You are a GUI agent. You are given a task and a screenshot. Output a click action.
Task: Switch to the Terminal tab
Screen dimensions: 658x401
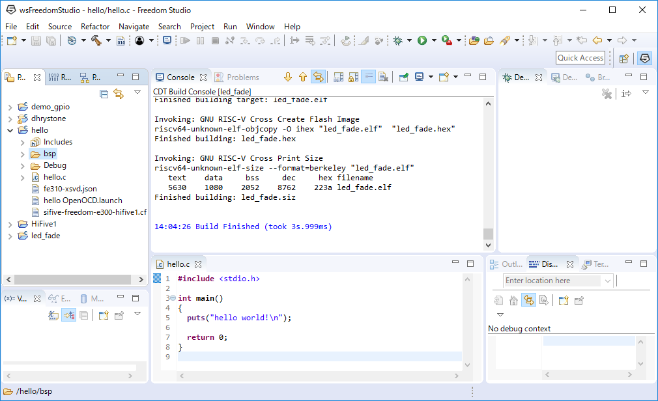(x=596, y=264)
